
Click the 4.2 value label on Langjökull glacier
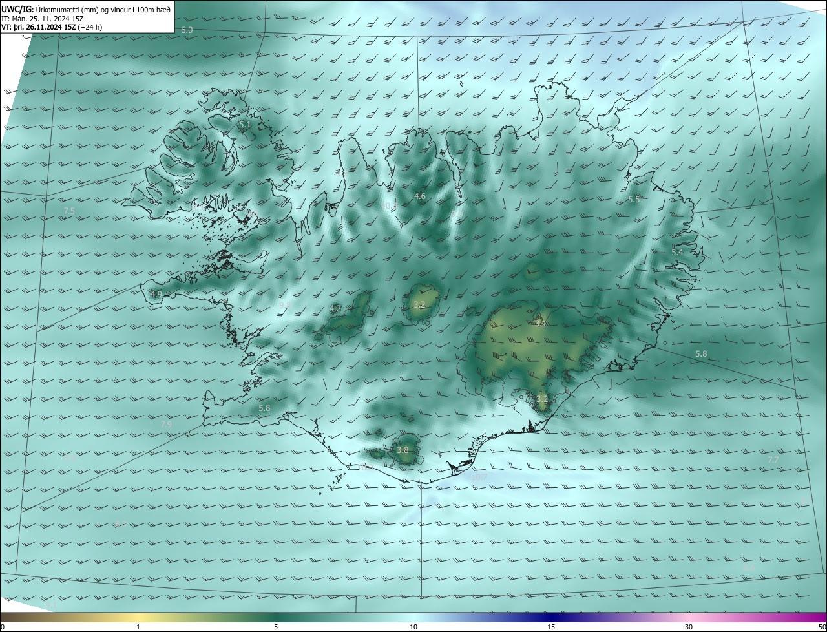[x=335, y=309]
